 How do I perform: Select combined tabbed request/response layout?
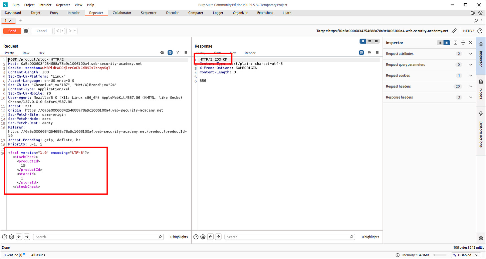[376, 41]
